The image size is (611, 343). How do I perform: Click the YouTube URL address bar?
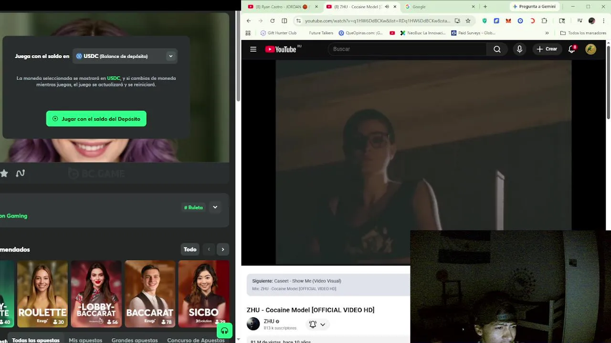(x=377, y=20)
